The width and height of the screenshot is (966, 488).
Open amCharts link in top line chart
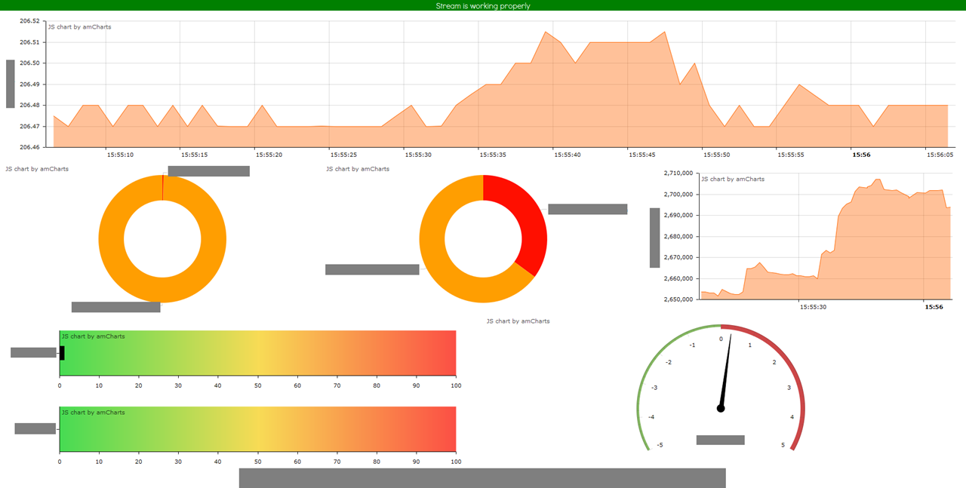79,27
